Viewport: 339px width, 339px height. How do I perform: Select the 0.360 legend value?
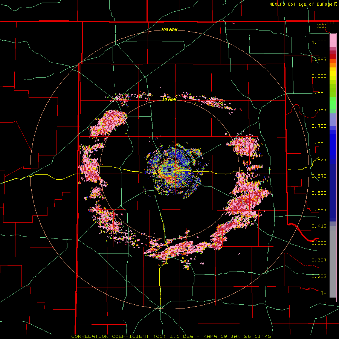[x=319, y=243]
